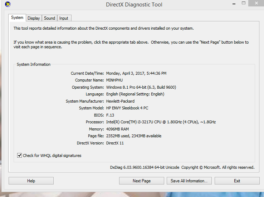Switch to the System tab

point(17,18)
